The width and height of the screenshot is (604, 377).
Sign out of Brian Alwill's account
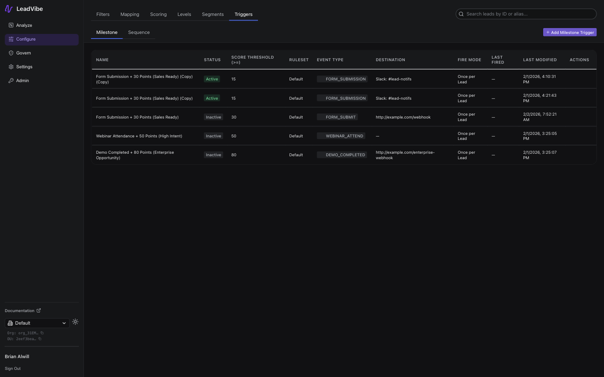coord(13,368)
